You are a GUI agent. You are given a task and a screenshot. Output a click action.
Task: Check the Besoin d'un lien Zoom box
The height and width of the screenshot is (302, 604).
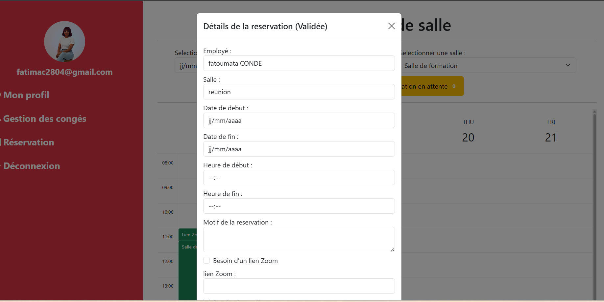[x=206, y=260]
